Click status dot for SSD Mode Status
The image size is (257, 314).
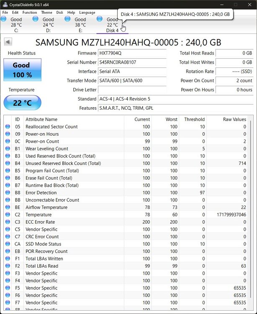[8, 244]
